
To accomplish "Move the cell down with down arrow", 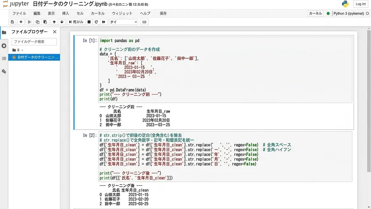I will (x=62, y=22).
